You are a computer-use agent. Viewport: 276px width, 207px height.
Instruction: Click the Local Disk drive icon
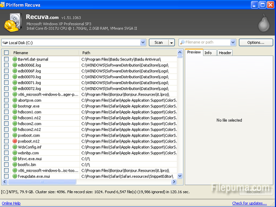(5, 43)
